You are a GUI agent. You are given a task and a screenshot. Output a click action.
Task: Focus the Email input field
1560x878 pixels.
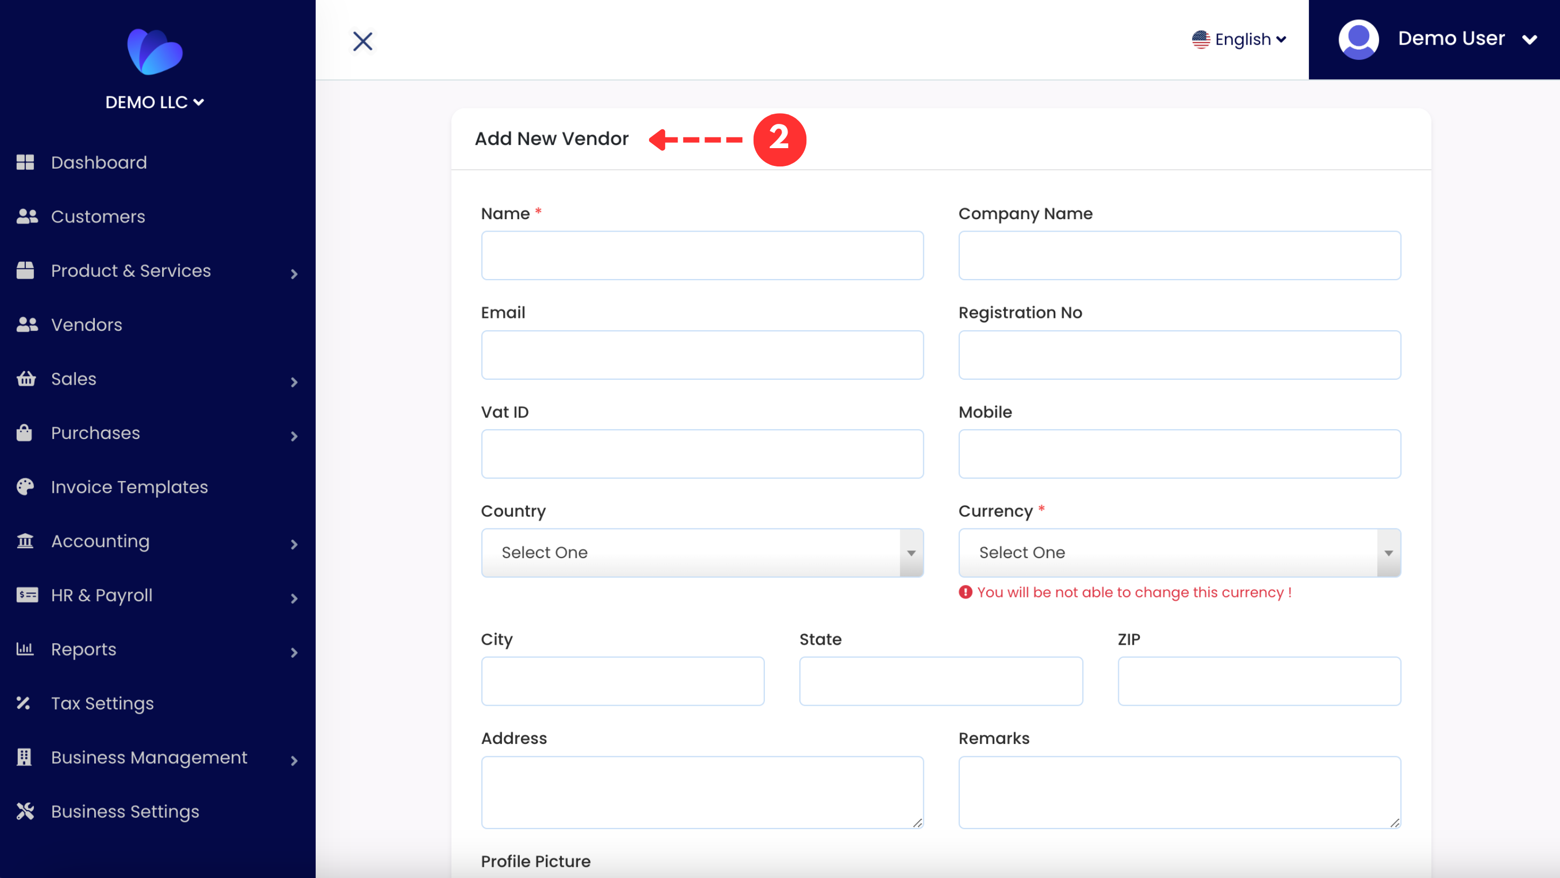(x=702, y=354)
